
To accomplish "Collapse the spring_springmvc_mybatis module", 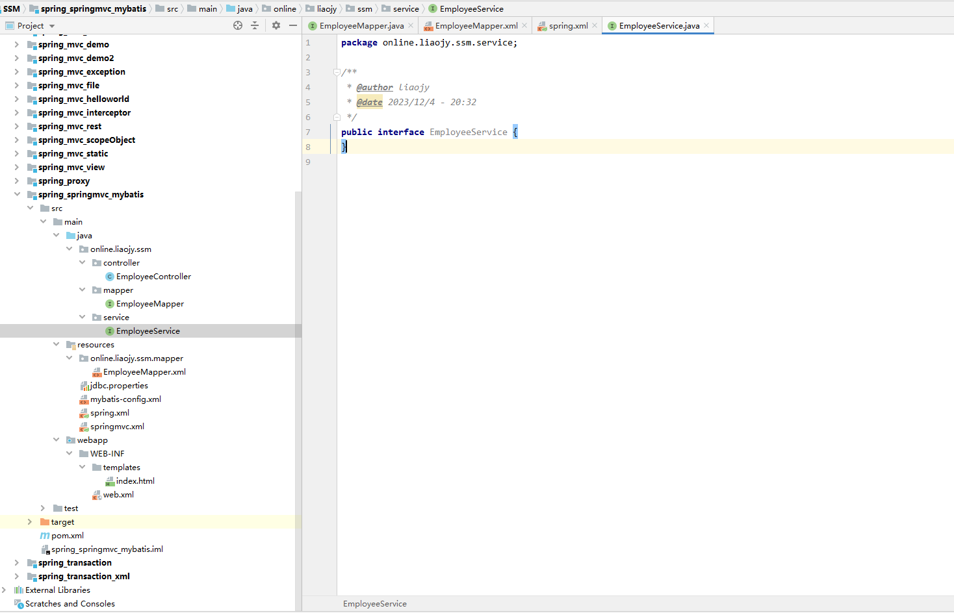I will (17, 194).
